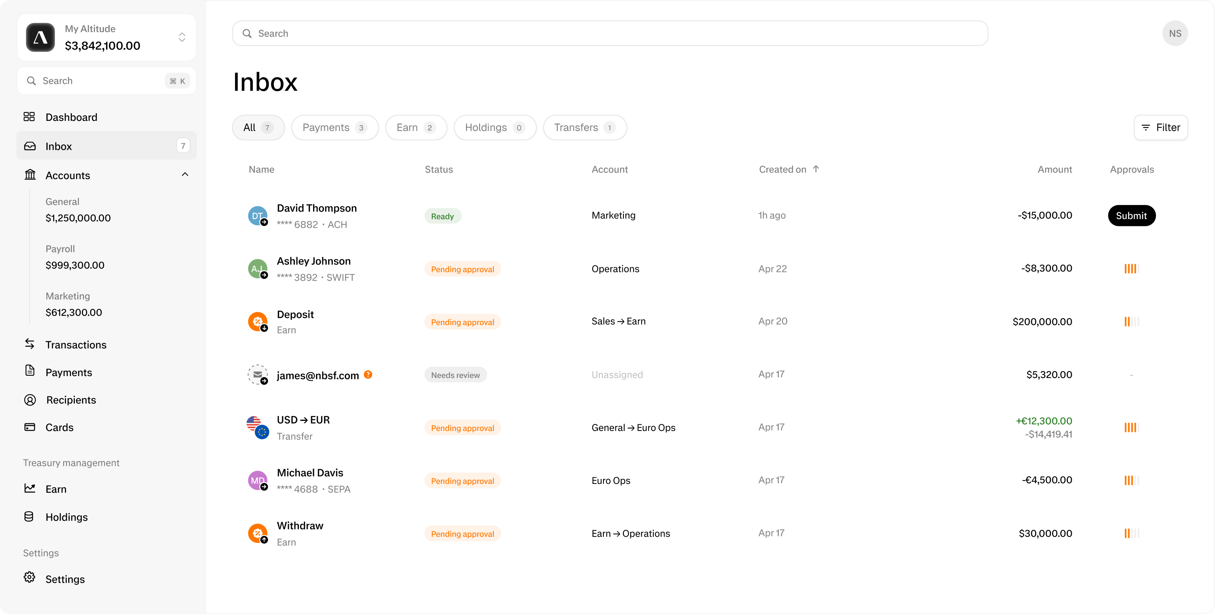This screenshot has height=614, width=1215.
Task: Open Deposit approvals progress bars
Action: pos(1132,322)
